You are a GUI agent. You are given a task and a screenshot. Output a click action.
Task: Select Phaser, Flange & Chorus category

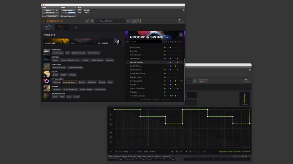tap(70, 60)
